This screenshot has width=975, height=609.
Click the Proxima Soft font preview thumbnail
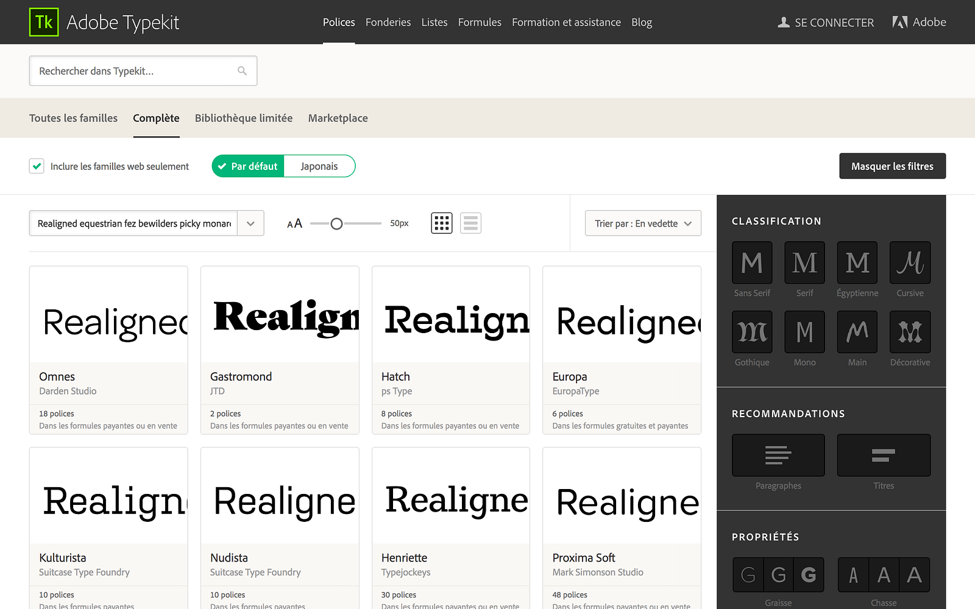[622, 496]
